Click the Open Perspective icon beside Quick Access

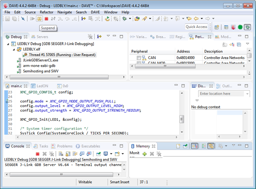click(x=217, y=27)
